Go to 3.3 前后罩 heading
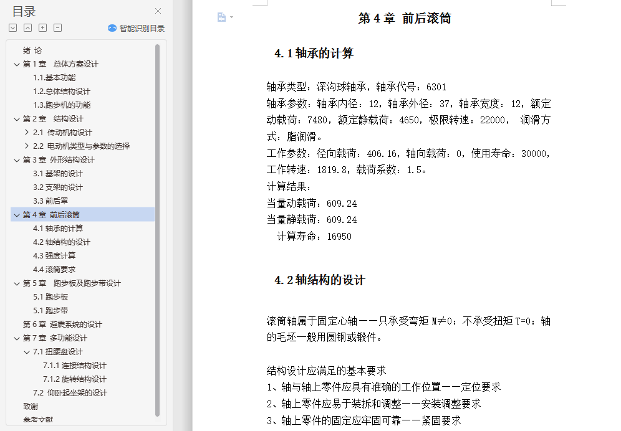621x431 pixels. pos(51,201)
